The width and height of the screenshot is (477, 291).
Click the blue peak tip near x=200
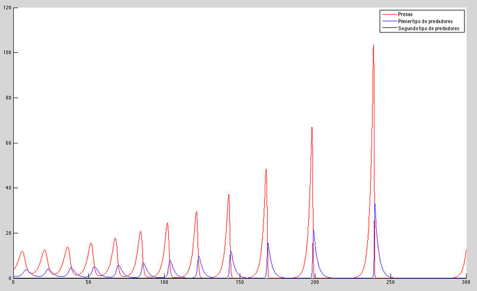pyautogui.click(x=313, y=230)
